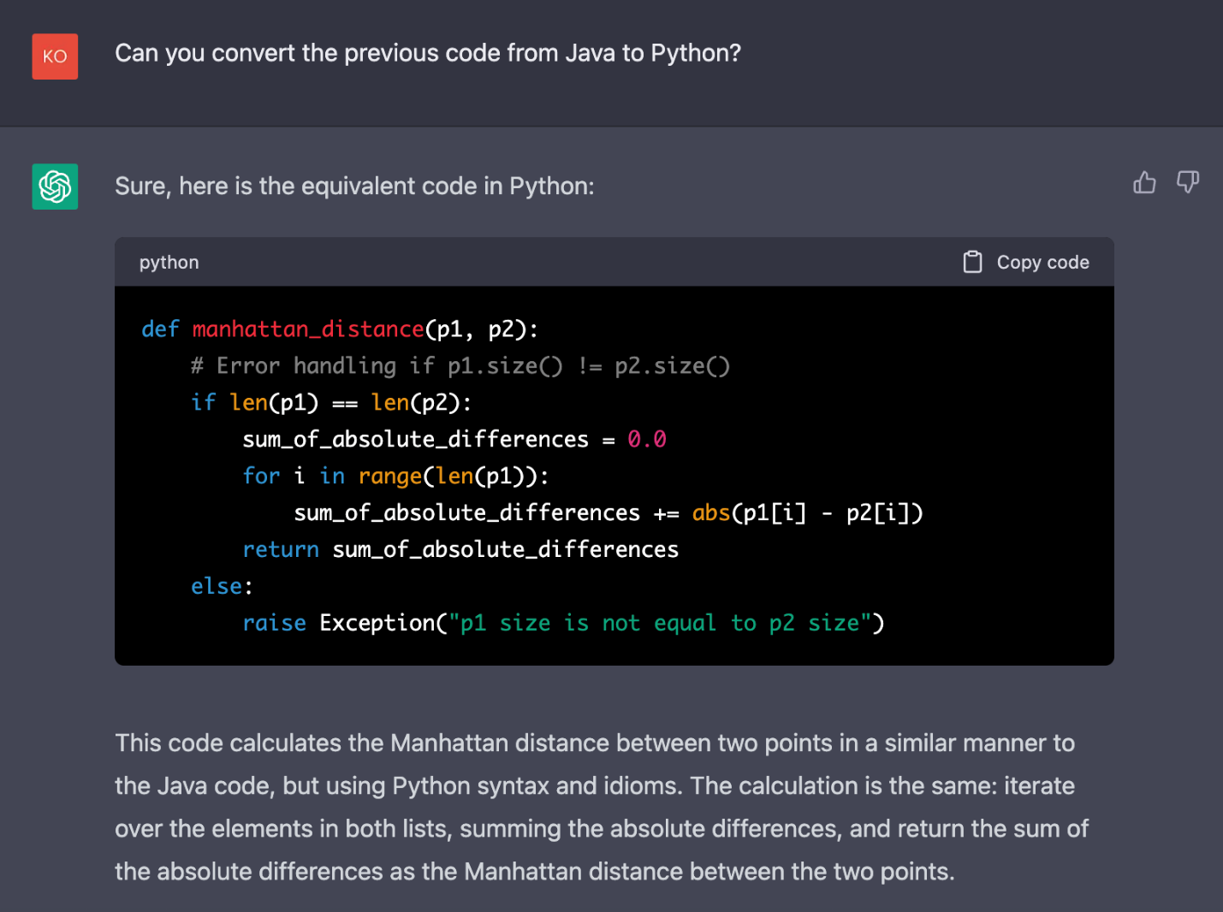Click the clipboard icon in code header
The image size is (1223, 912).
(x=972, y=262)
